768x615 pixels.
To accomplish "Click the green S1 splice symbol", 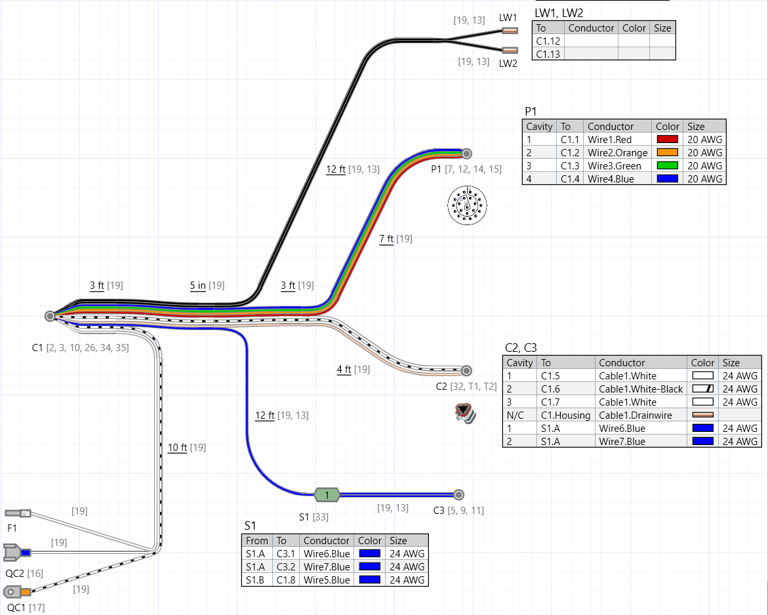I will pyautogui.click(x=327, y=495).
